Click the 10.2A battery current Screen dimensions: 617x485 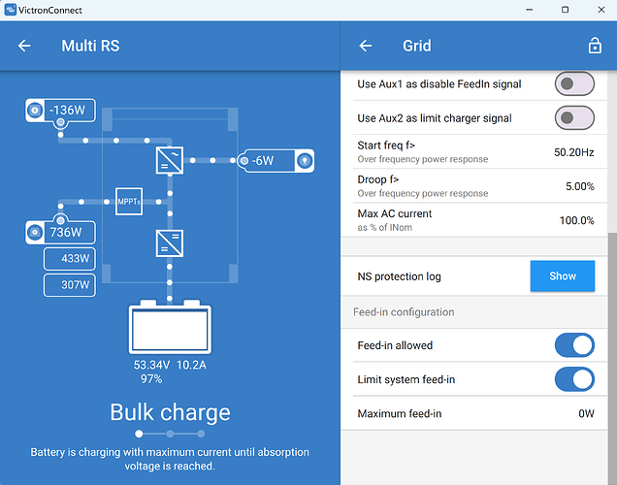click(191, 365)
